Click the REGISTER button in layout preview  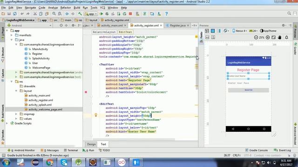click(x=248, y=90)
